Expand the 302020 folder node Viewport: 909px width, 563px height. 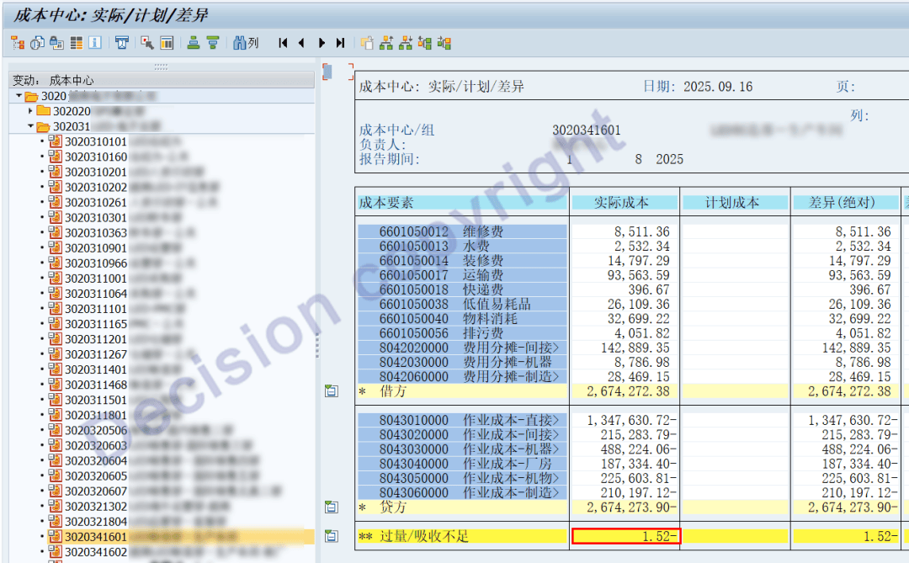(x=31, y=111)
